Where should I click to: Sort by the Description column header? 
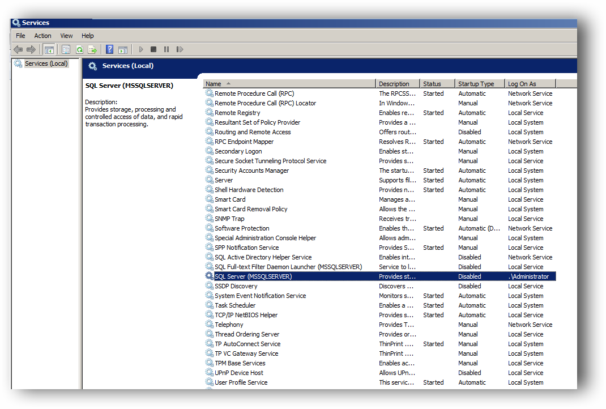point(398,84)
